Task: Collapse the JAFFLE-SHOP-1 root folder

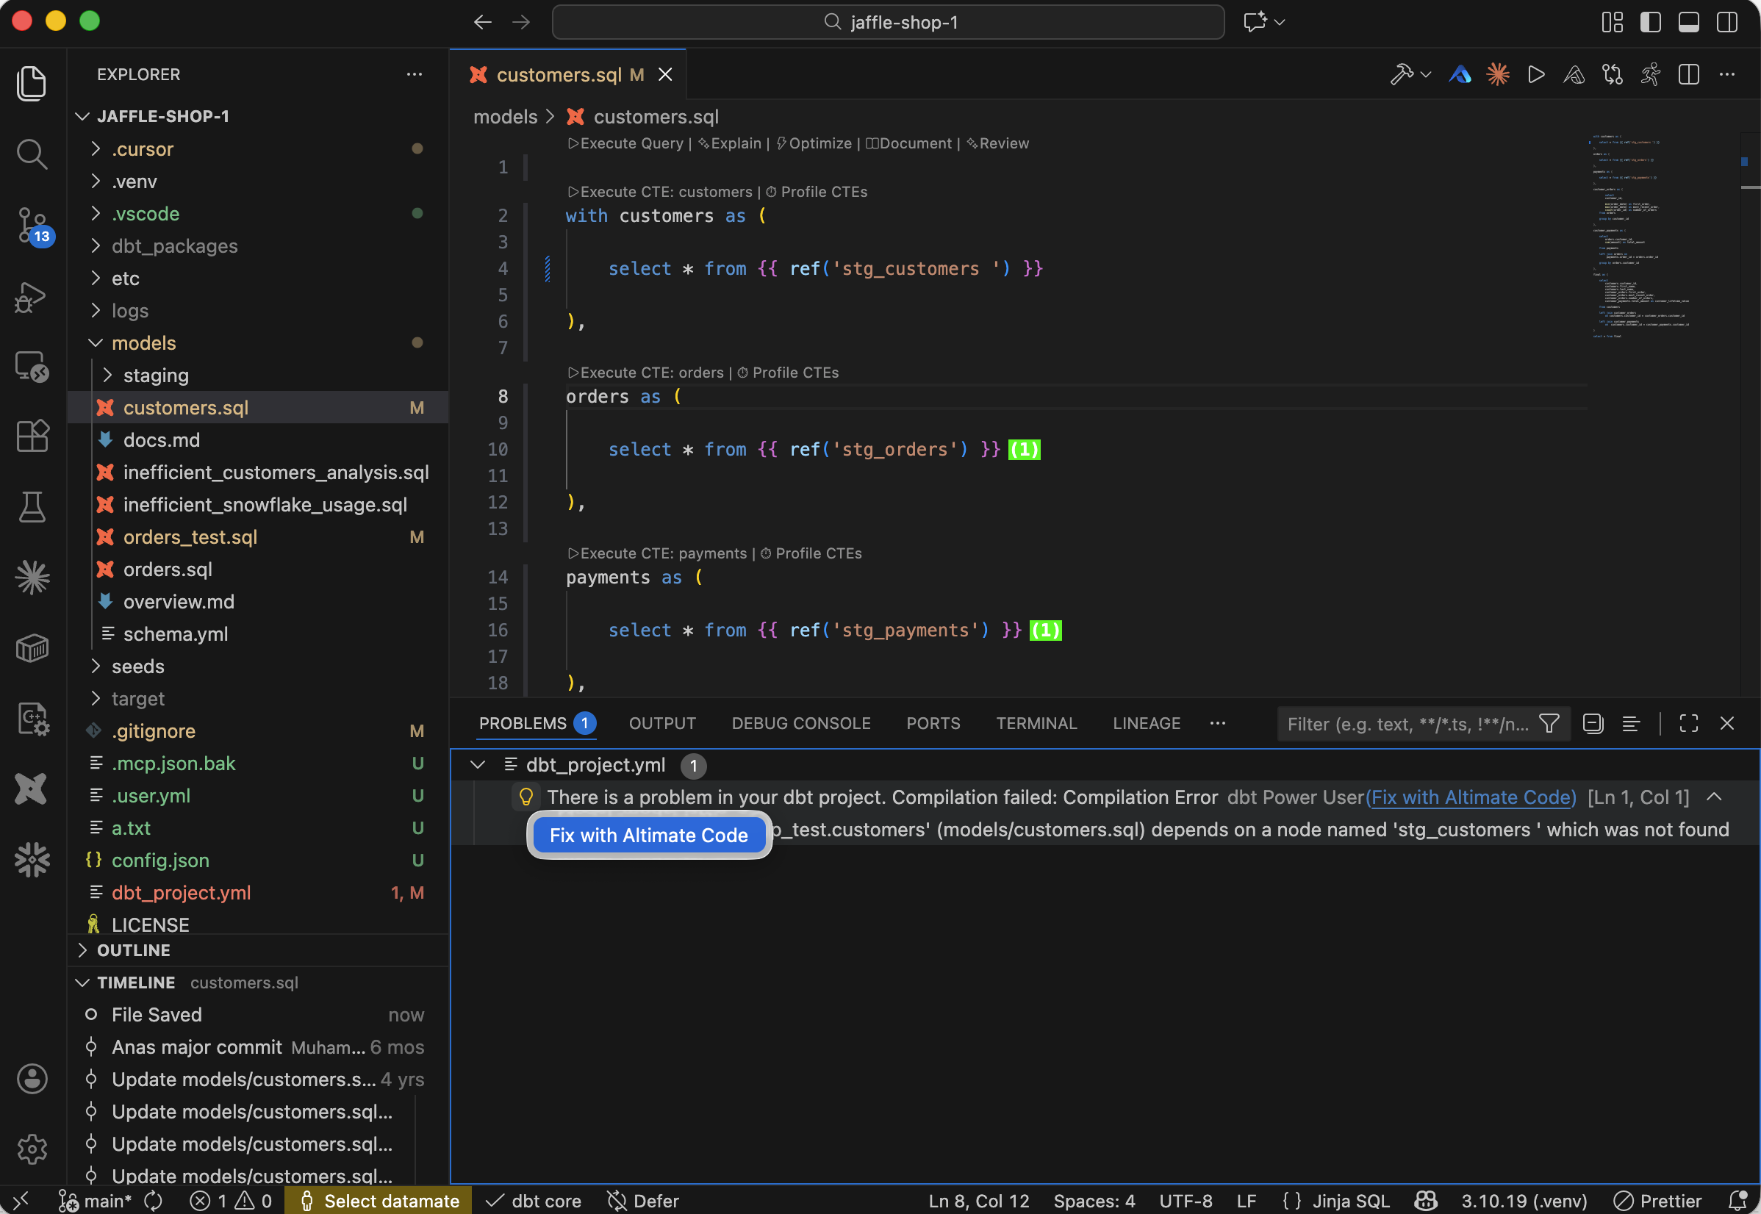Action: (82, 115)
